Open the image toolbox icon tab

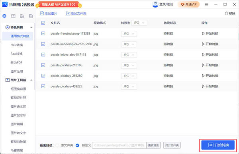(x=13, y=16)
